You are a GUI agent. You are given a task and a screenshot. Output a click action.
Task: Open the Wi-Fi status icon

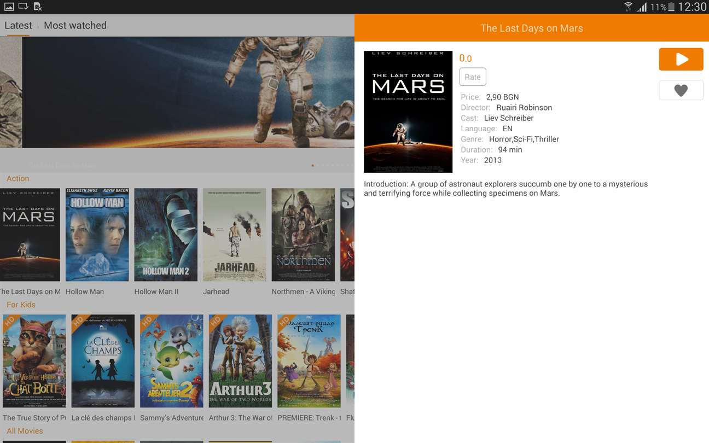point(628,7)
